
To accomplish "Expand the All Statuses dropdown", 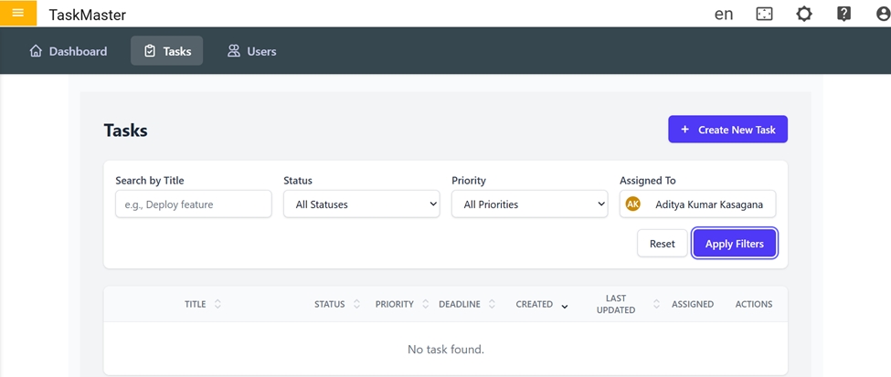I will click(362, 204).
